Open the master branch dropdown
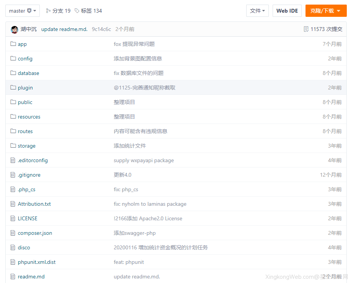 [23, 11]
